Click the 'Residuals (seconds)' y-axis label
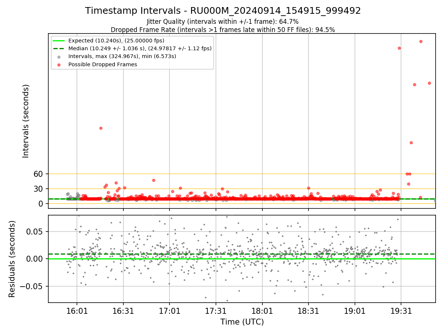Image resolution: width=446 pixels, height=335 pixels. (x=12, y=259)
